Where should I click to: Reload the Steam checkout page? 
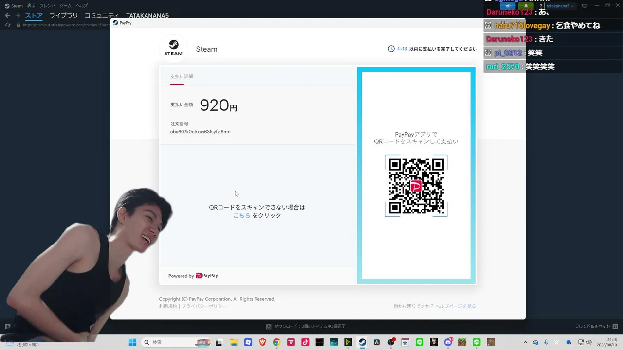point(7,25)
